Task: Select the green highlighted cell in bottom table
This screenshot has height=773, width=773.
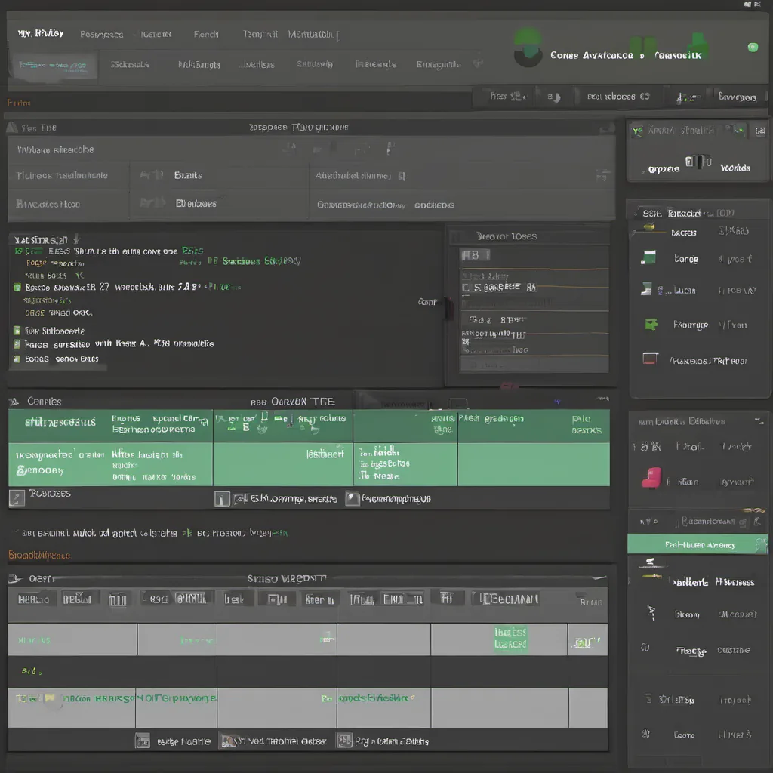Action: pos(510,639)
